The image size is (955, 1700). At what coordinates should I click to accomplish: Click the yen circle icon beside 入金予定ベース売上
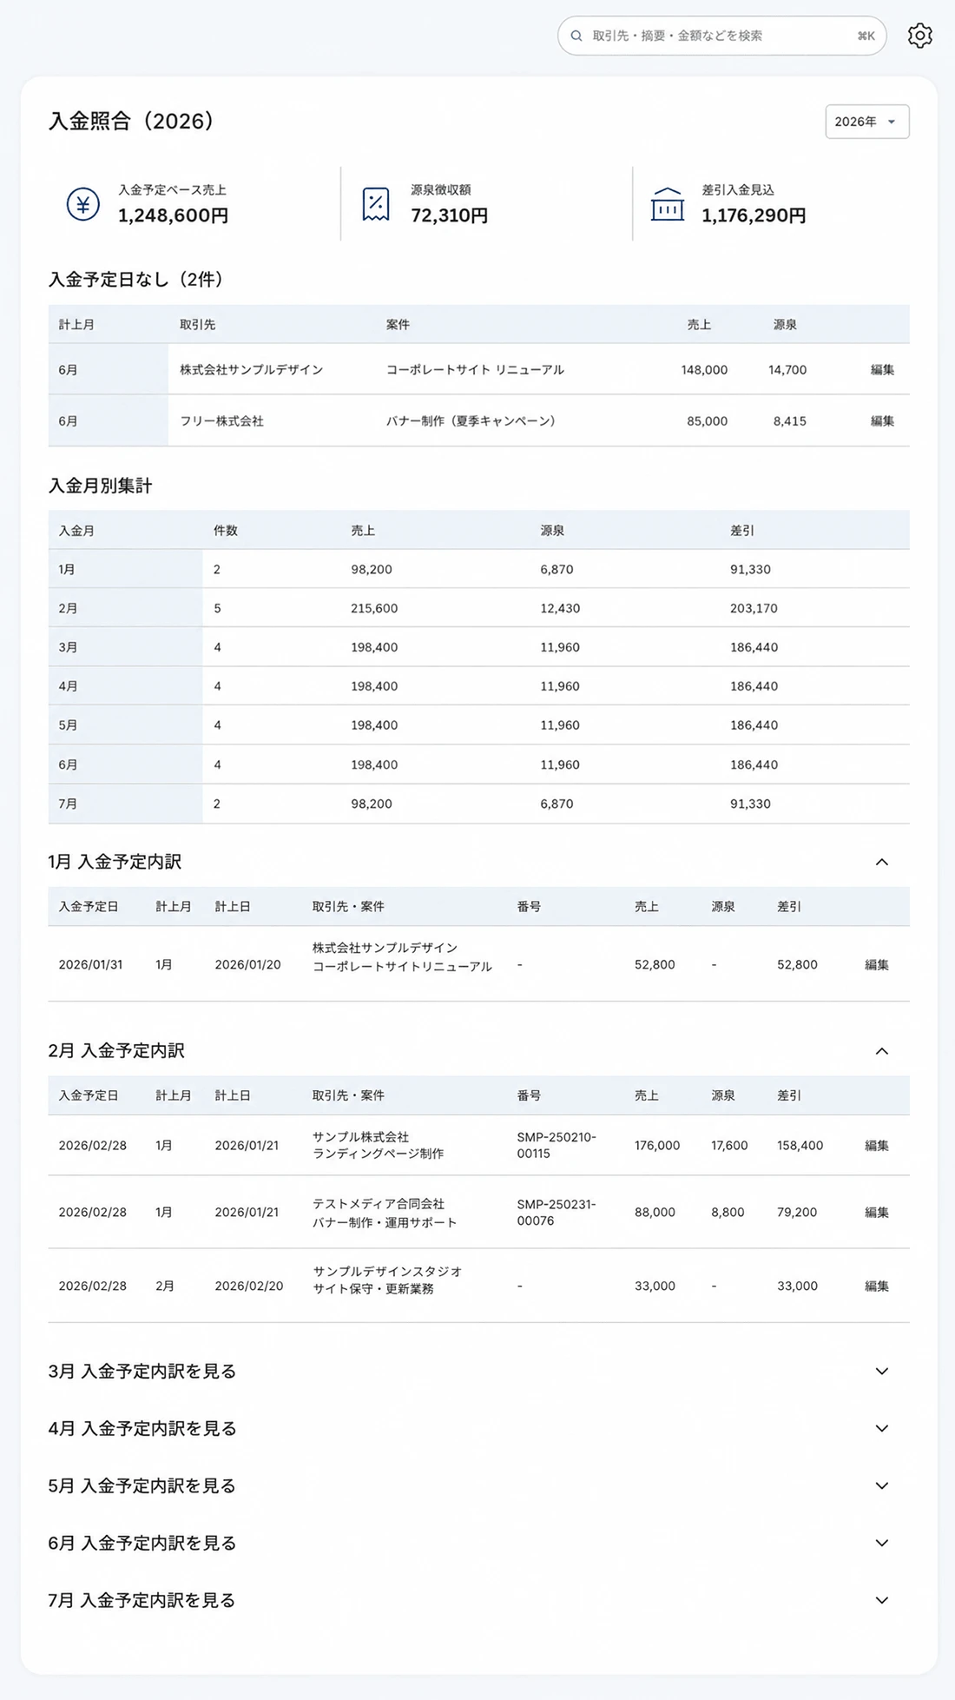pos(83,204)
